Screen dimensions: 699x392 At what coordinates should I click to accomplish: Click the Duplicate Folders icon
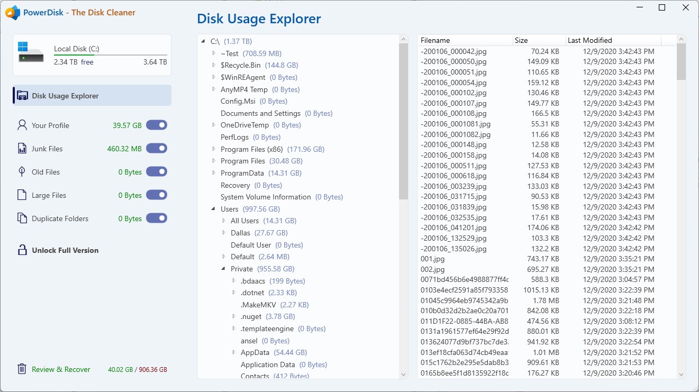(x=22, y=218)
